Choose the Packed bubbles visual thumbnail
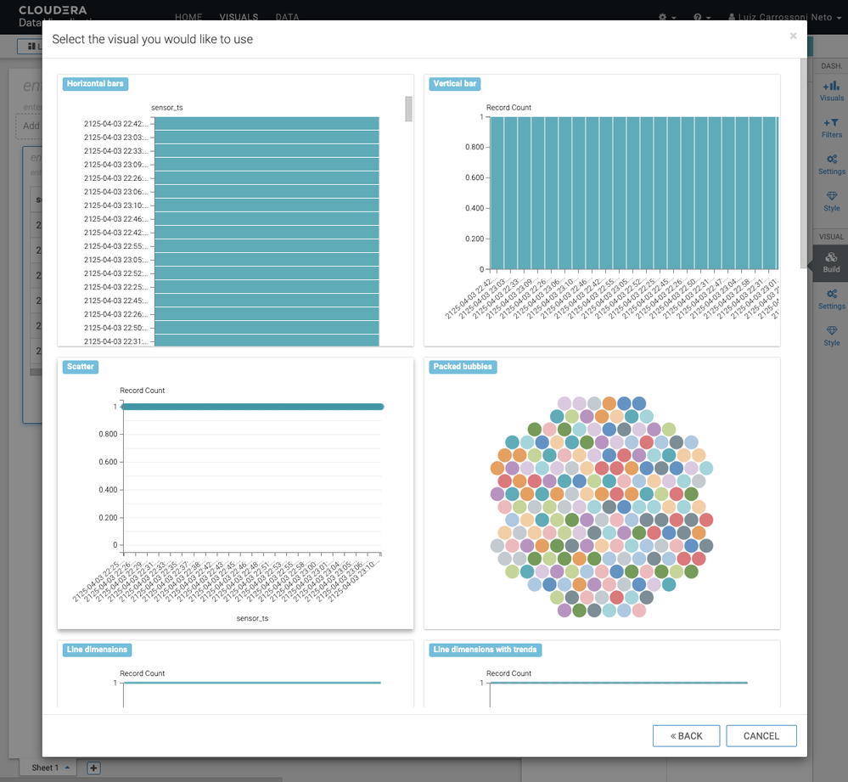 click(602, 493)
